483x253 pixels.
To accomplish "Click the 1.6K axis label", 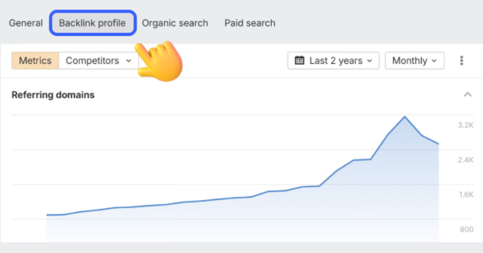I will click(466, 194).
